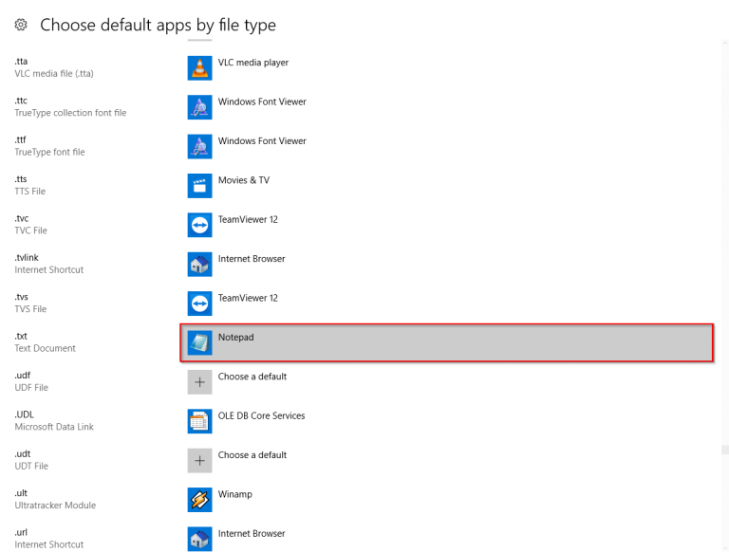Click the Notepad icon for .txt
Image resolution: width=729 pixels, height=552 pixels.
click(199, 342)
